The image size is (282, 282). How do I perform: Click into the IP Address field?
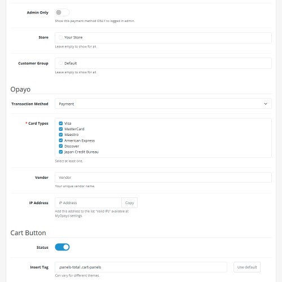pos(88,203)
